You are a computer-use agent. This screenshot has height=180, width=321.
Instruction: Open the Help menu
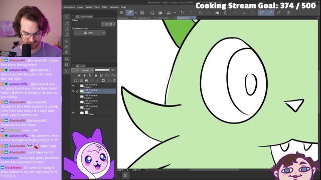coord(123,7)
